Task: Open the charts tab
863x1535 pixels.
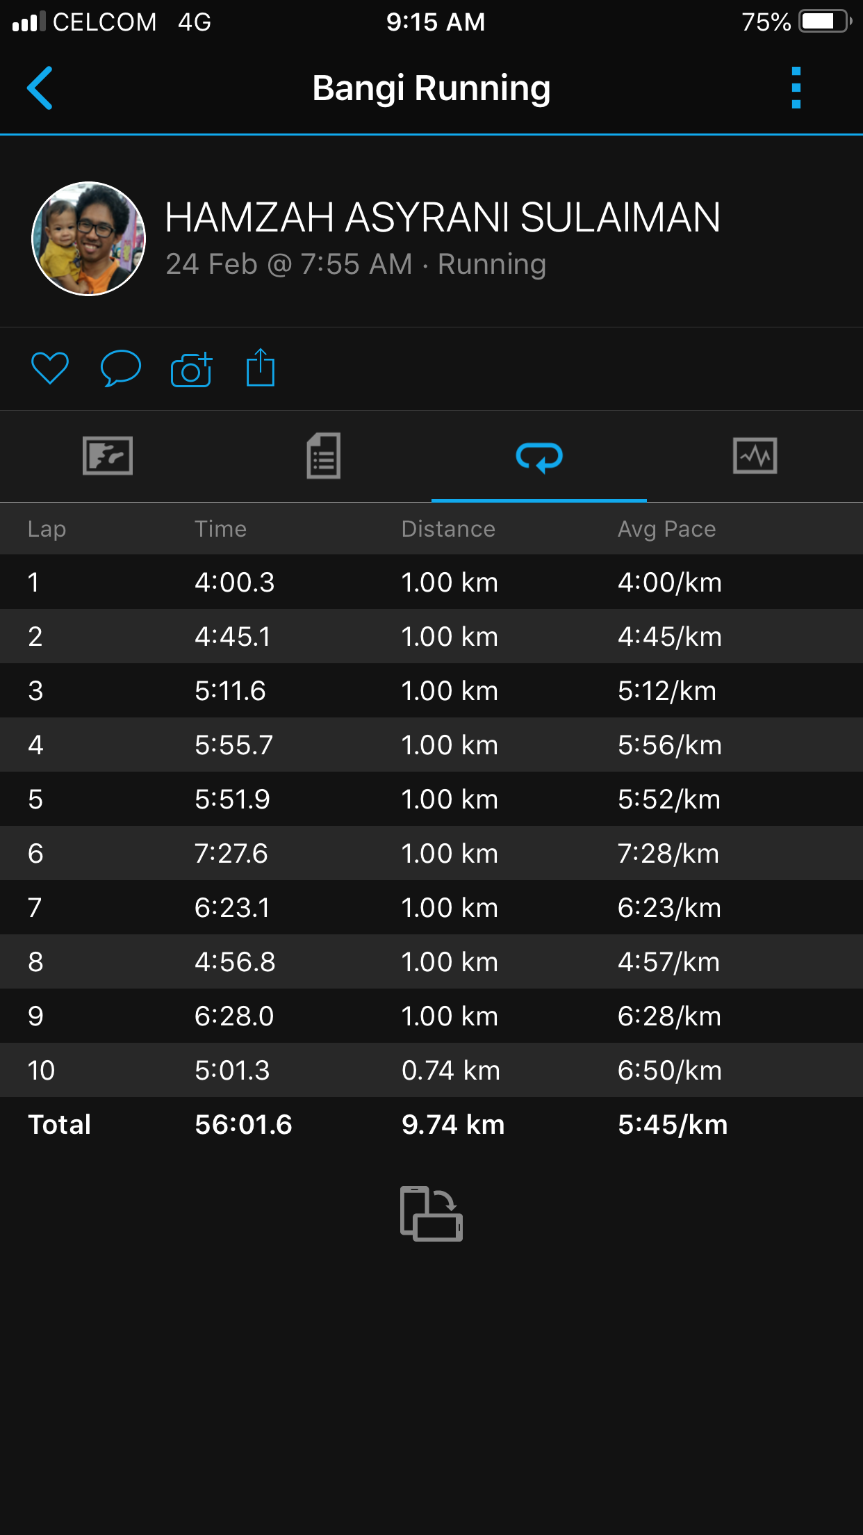Action: (x=755, y=456)
